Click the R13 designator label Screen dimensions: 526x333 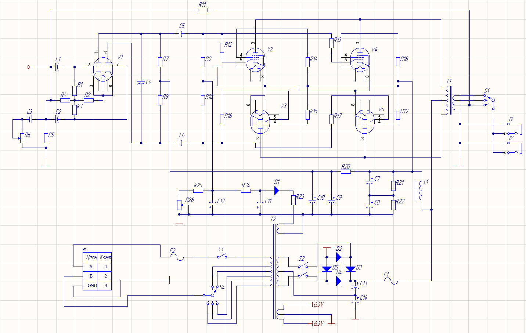tap(337, 40)
